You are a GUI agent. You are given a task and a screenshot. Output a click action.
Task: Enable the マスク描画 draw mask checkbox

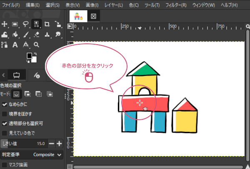click(5, 165)
